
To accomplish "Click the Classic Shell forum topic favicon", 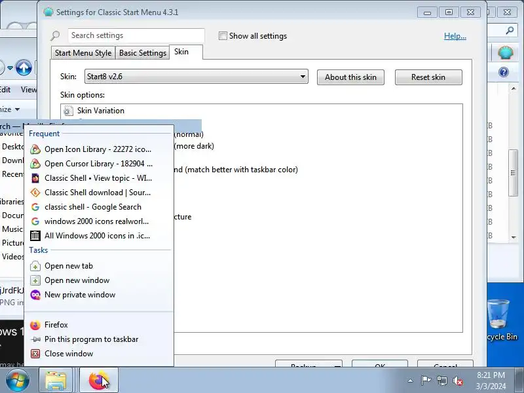I will pyautogui.click(x=35, y=178).
